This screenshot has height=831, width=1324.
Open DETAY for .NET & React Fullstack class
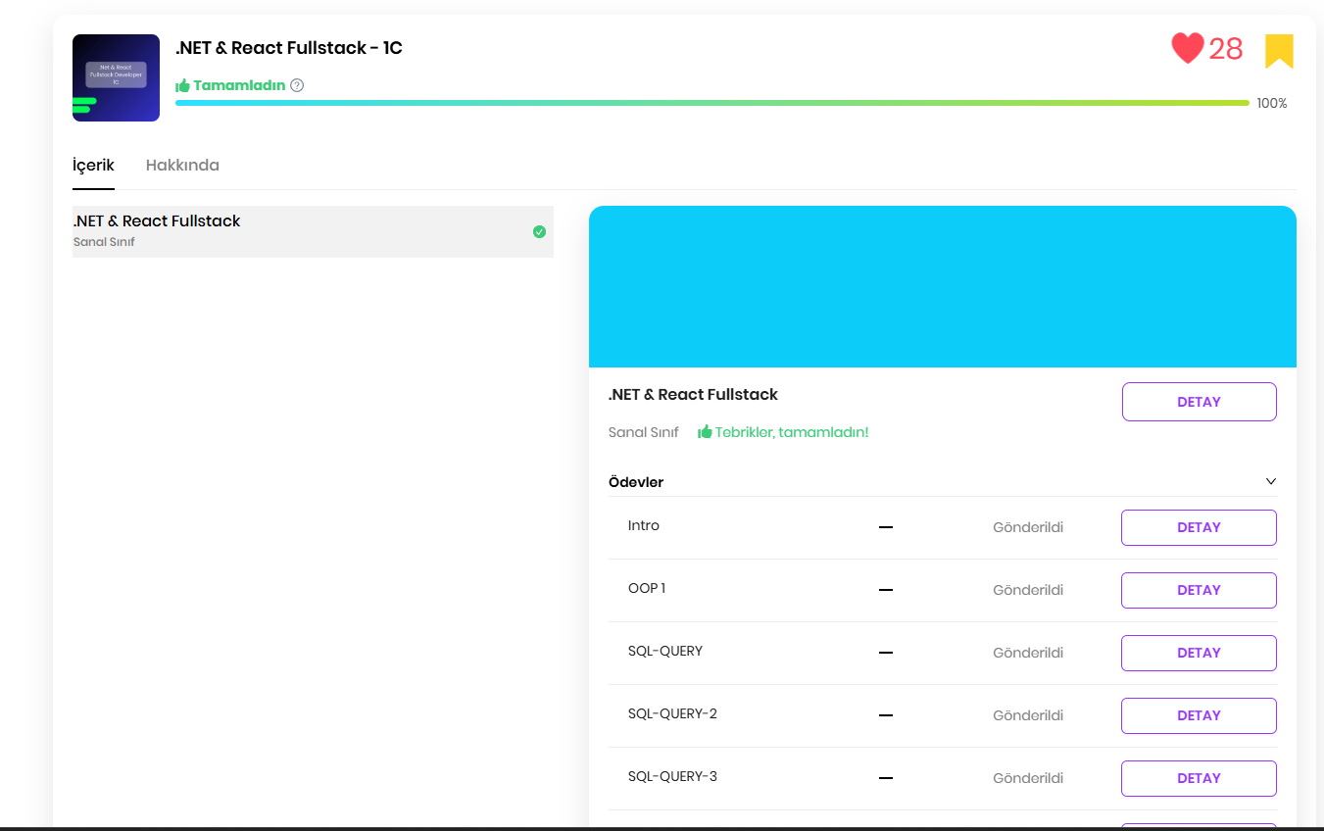[1199, 402]
